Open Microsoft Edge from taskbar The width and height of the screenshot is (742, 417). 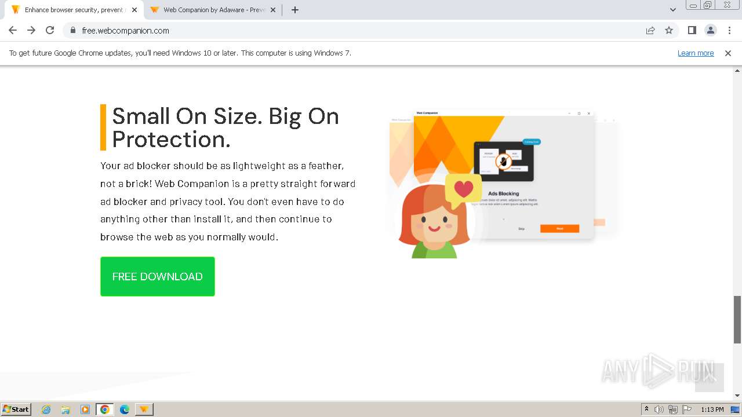pyautogui.click(x=125, y=409)
